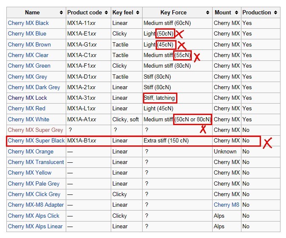Click sort arrows in Product code header
Image resolution: width=286 pixels, height=238 pixels.
(107, 13)
